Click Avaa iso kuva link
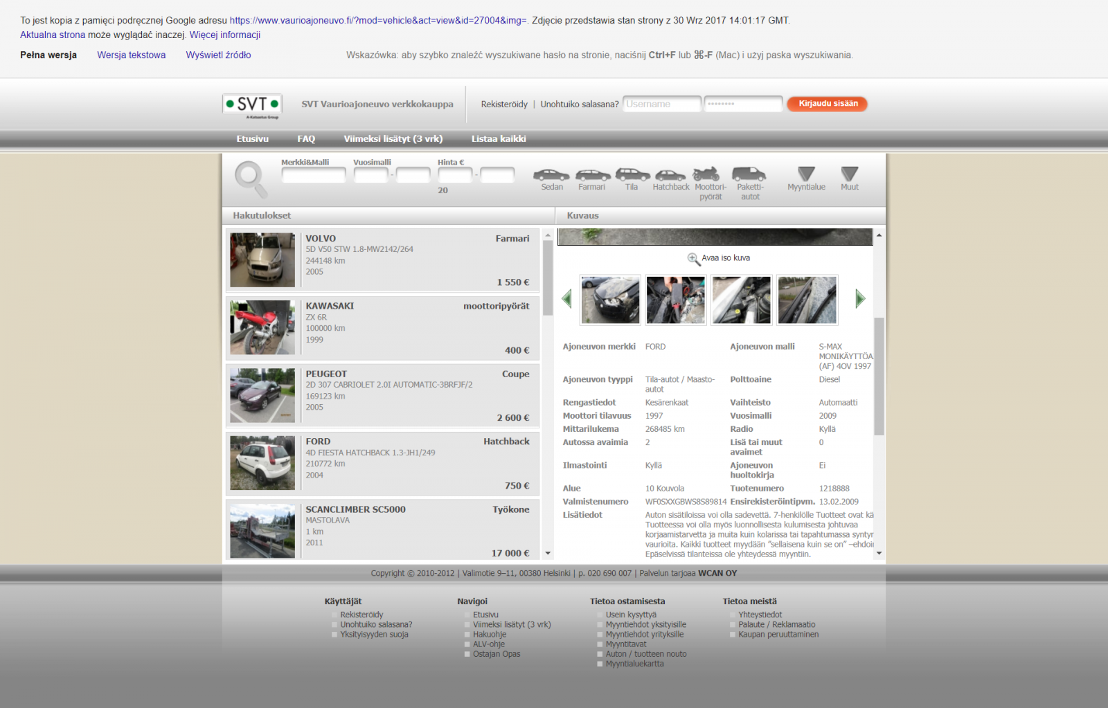Image resolution: width=1108 pixels, height=708 pixels. (726, 258)
